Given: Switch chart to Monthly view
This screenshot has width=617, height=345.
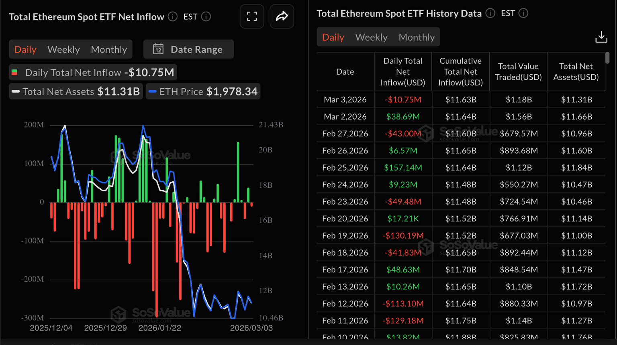Looking at the screenshot, I should click(x=109, y=49).
